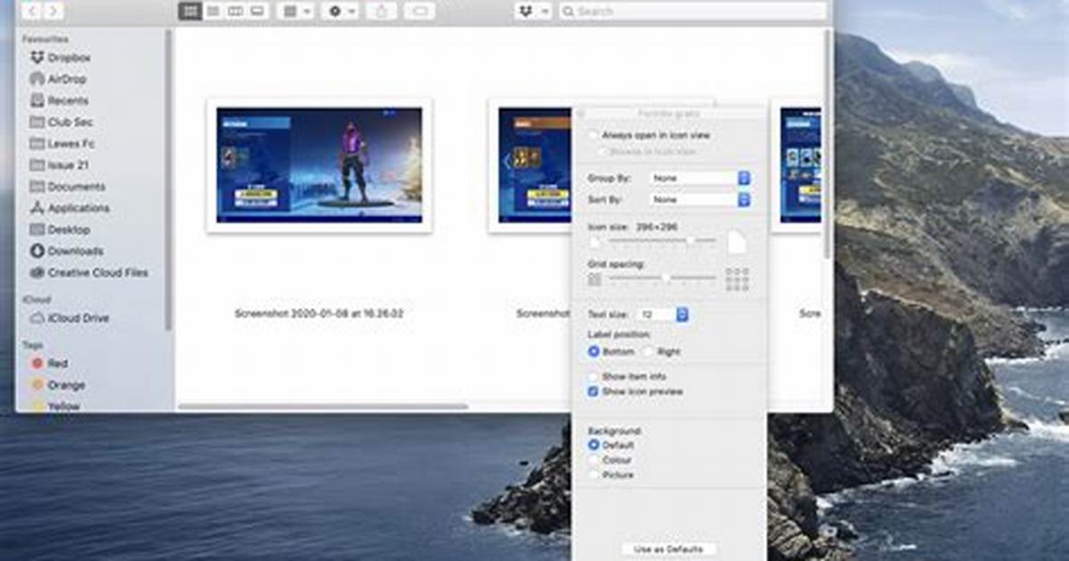
Task: Switch to column view in the toolbar
Action: 235,11
